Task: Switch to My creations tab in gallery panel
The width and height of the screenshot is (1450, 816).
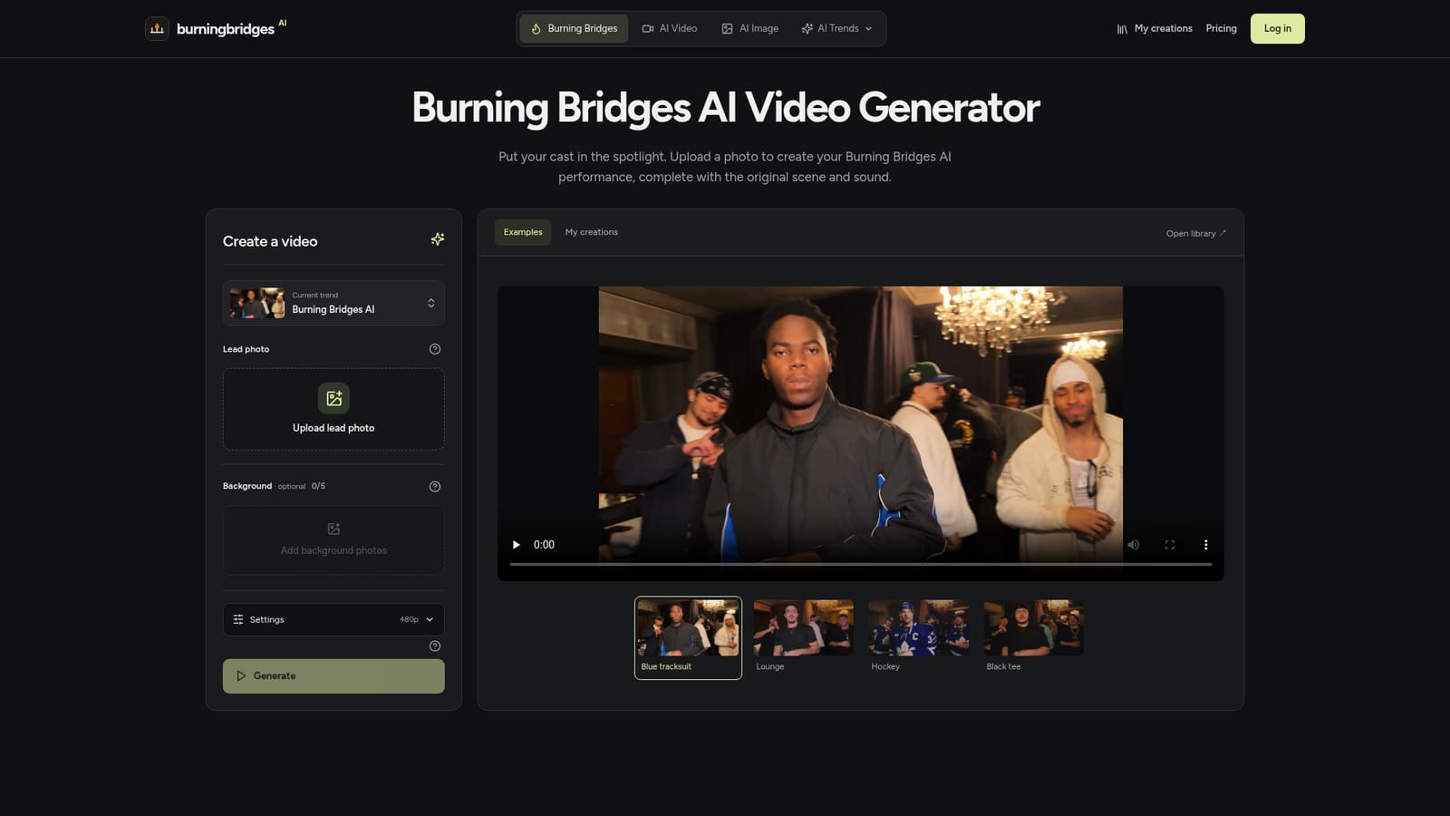Action: point(592,232)
